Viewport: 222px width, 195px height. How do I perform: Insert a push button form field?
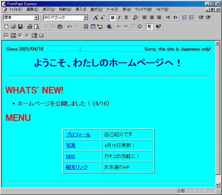[41, 36]
